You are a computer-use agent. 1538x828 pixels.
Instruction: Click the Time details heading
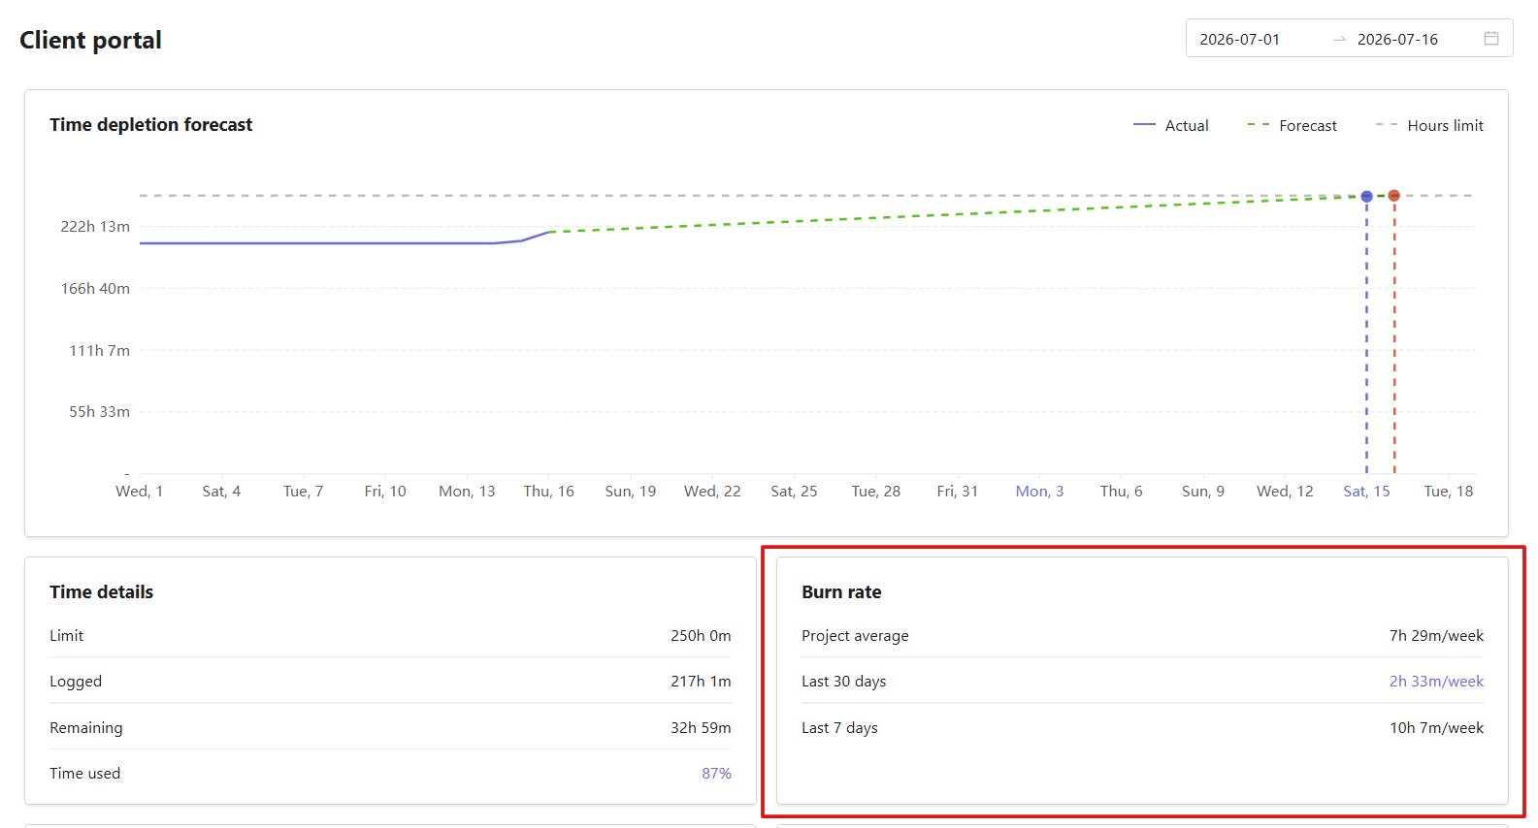101,592
